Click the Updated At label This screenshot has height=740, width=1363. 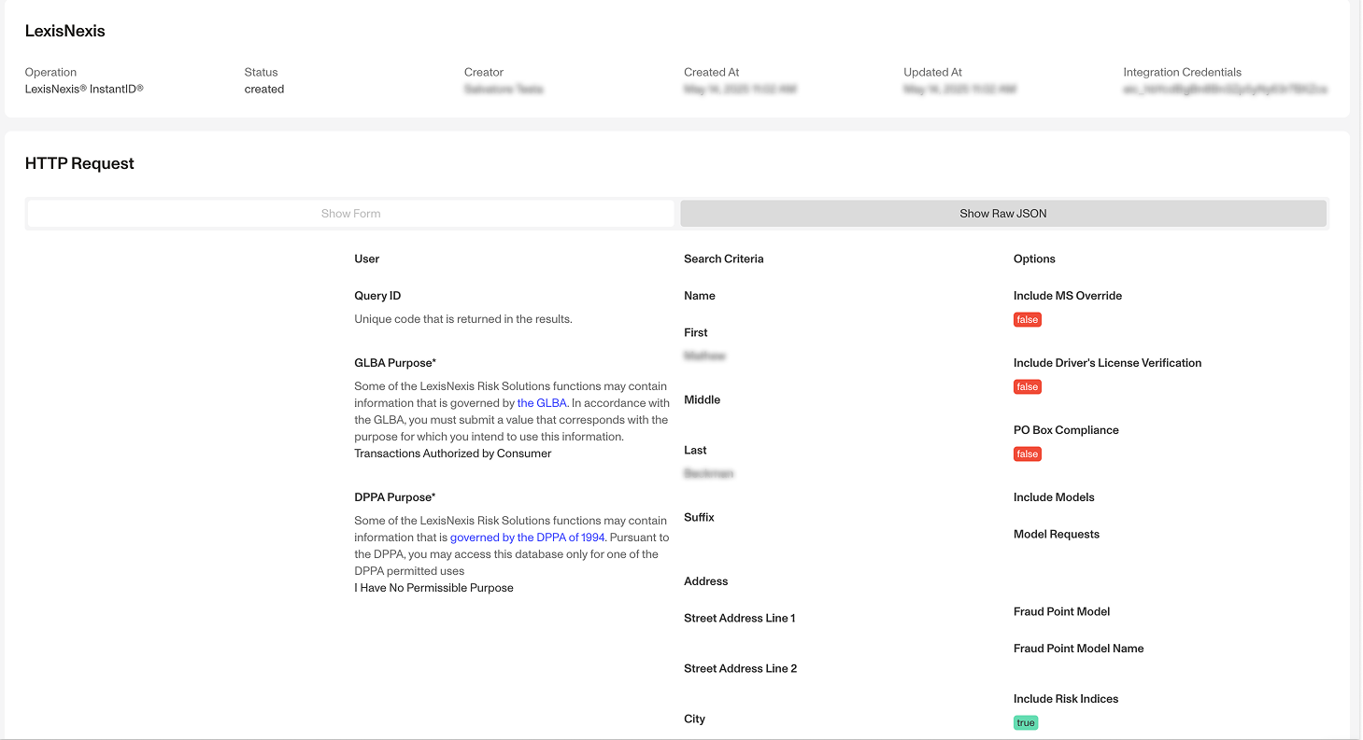coord(933,72)
